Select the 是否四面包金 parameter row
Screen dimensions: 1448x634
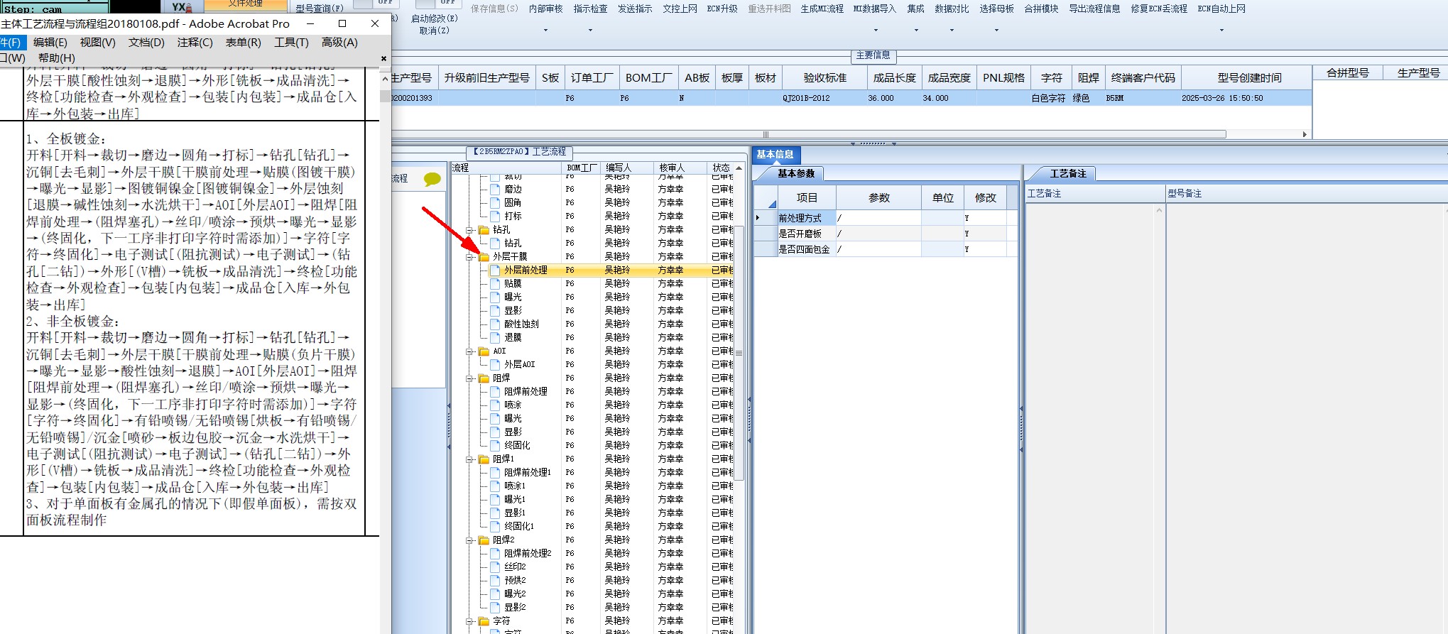pyautogui.click(x=885, y=249)
